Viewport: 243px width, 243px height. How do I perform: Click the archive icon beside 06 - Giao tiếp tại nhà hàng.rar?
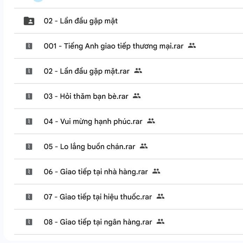(x=29, y=172)
